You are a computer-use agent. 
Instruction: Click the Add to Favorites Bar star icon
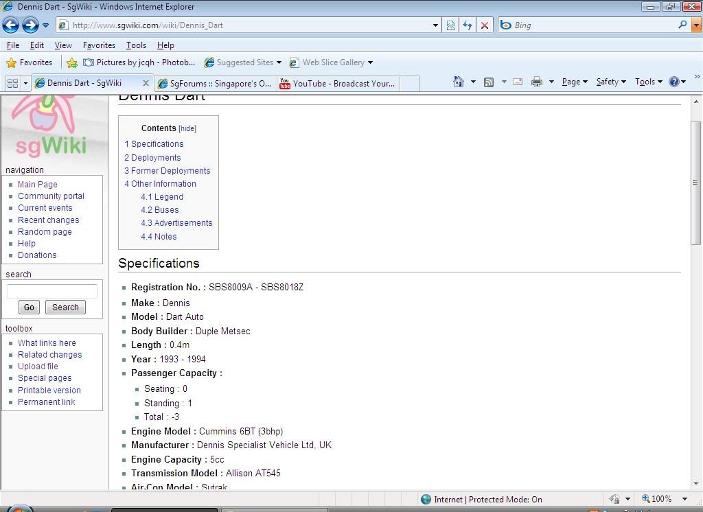(72, 62)
